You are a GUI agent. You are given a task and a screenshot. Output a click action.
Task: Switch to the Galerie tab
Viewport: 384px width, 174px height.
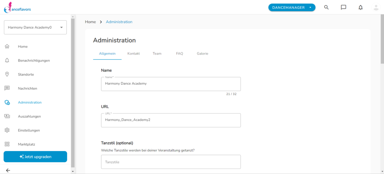click(203, 54)
